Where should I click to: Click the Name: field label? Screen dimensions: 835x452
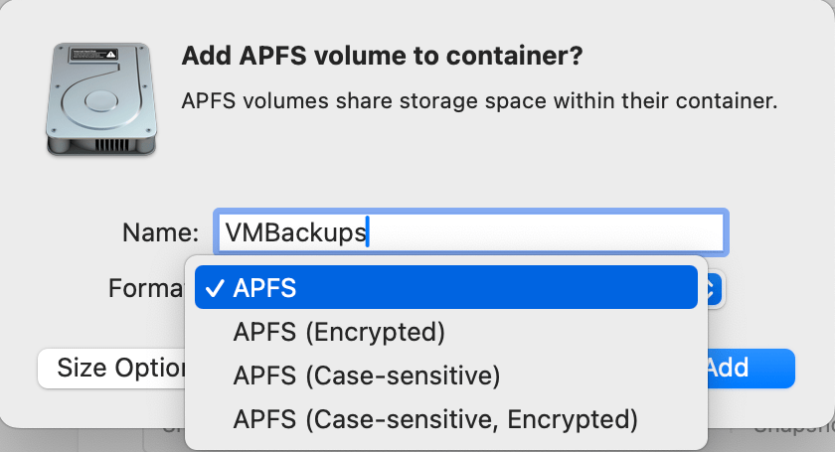pos(161,232)
